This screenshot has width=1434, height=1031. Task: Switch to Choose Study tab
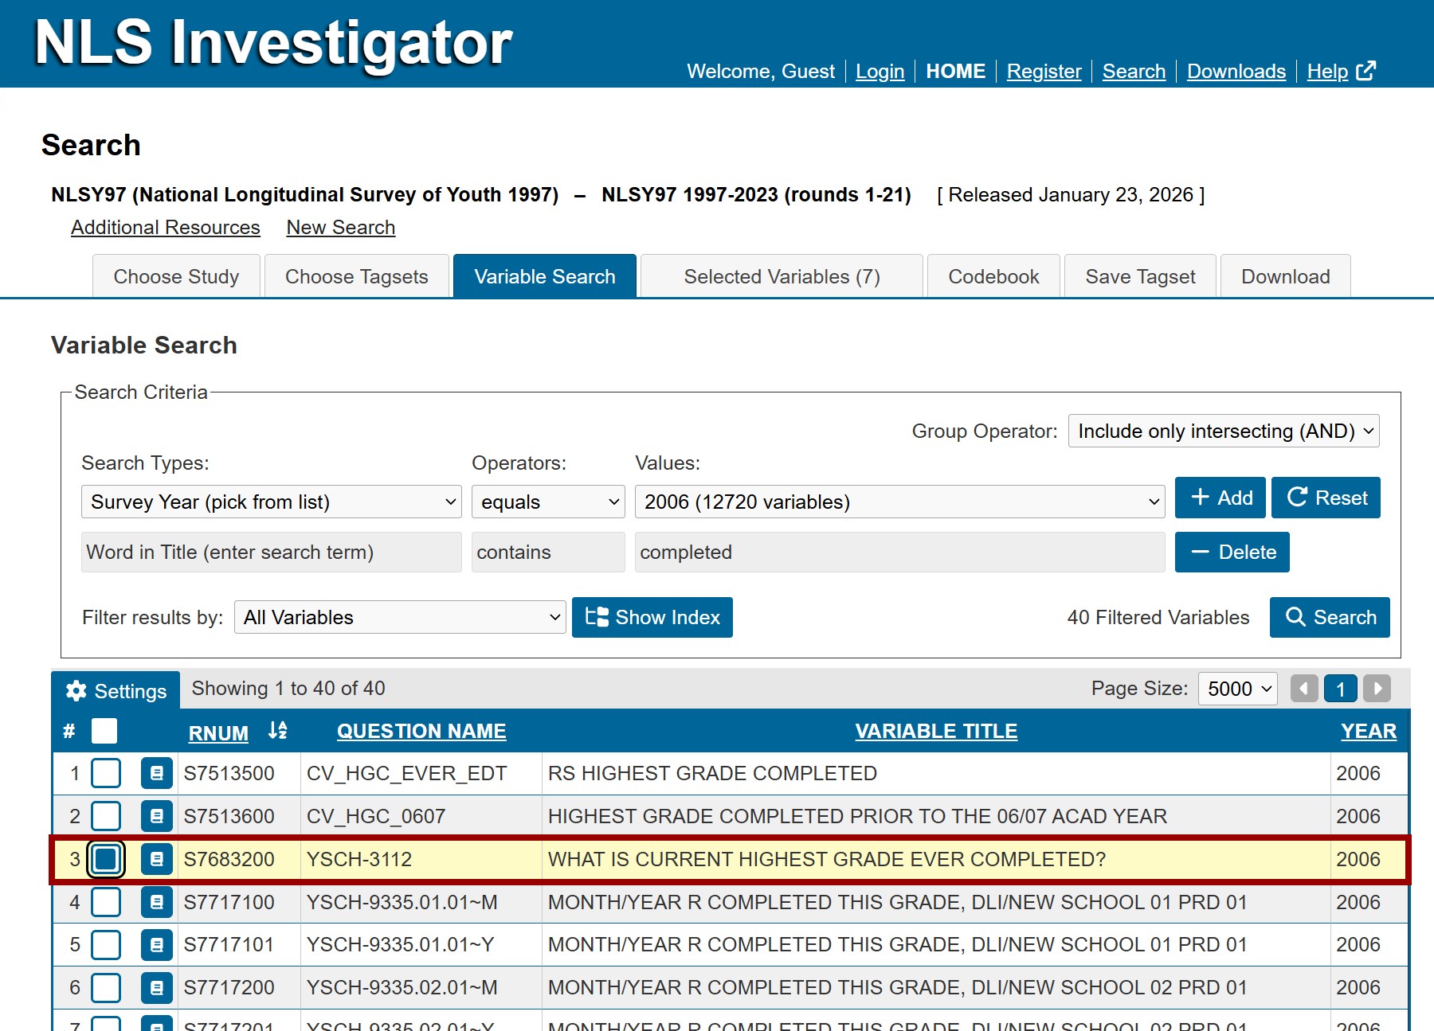(x=176, y=276)
